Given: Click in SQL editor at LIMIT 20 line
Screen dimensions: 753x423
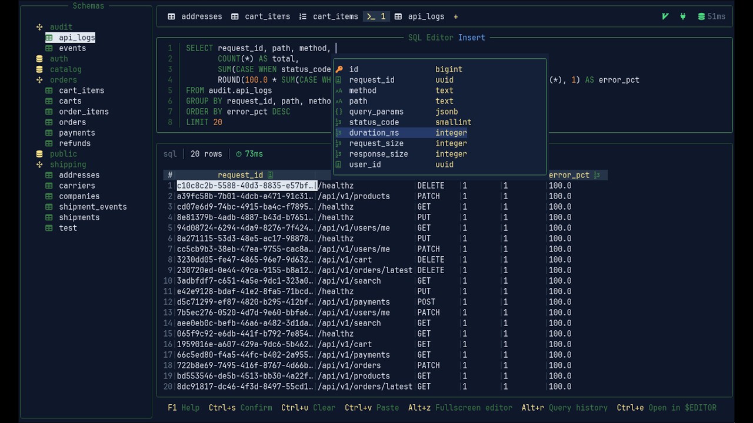Looking at the screenshot, I should (x=204, y=122).
